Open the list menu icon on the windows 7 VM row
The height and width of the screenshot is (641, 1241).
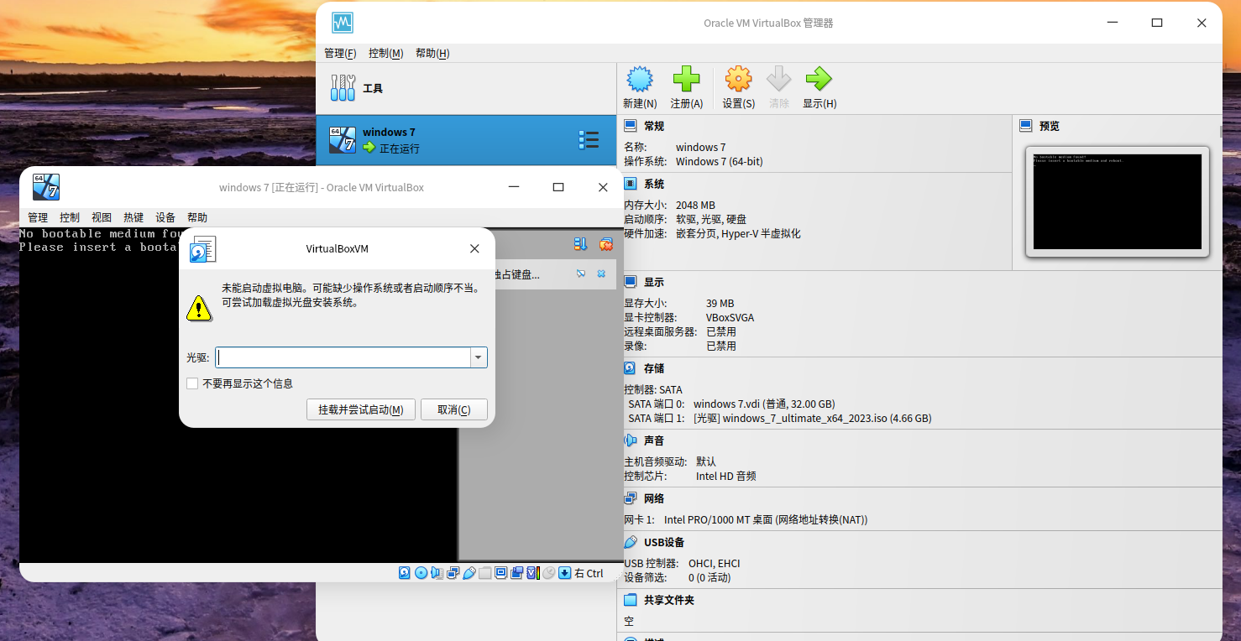(x=589, y=140)
